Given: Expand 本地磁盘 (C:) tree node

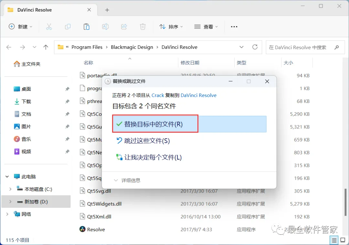Looking at the screenshot, I should coord(10,189).
